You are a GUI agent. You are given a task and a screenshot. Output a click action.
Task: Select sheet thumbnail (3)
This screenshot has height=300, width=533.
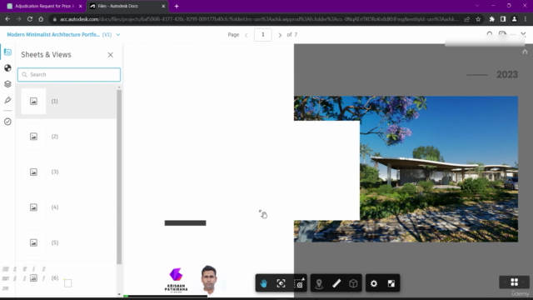[x=33, y=172]
